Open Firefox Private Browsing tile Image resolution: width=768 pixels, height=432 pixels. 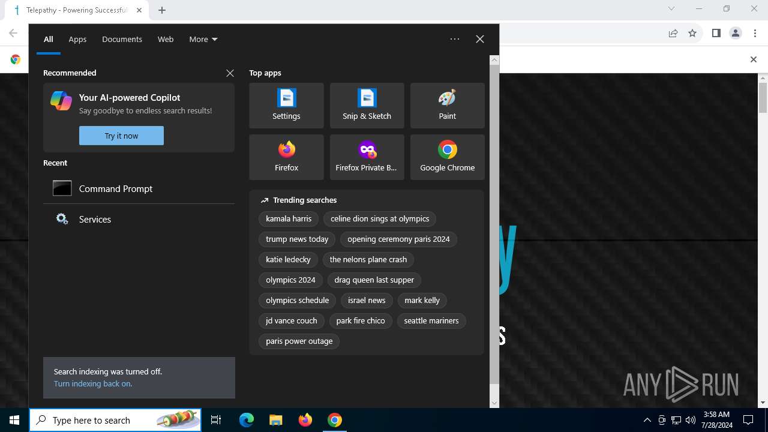point(367,157)
